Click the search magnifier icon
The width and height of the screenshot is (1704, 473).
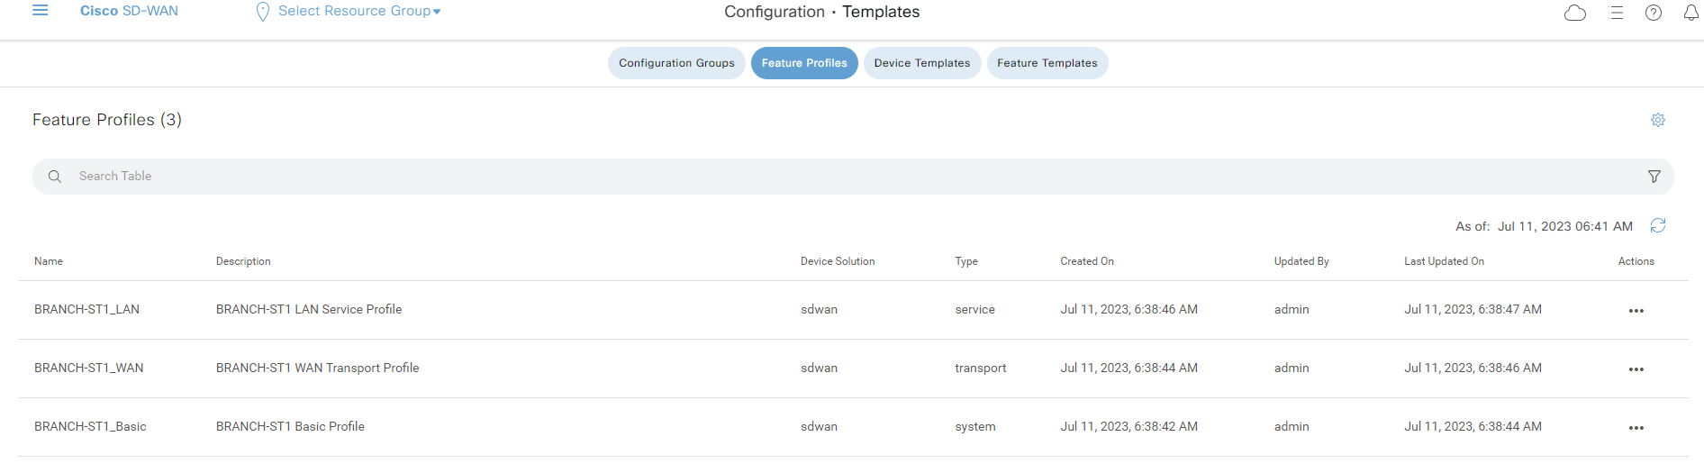tap(55, 177)
